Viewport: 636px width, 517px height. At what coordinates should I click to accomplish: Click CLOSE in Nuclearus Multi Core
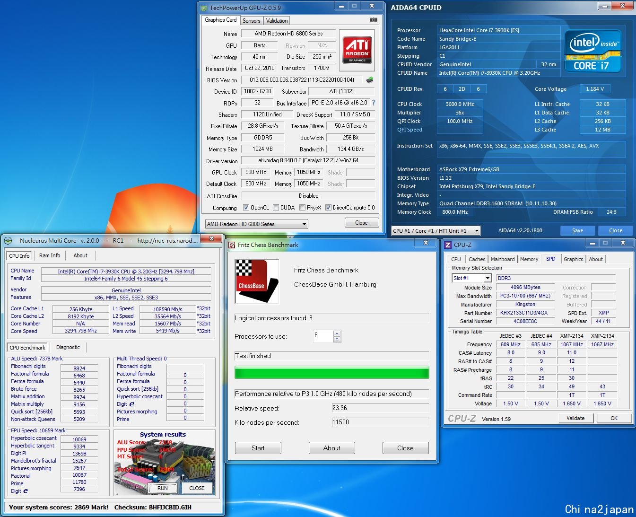point(197,488)
